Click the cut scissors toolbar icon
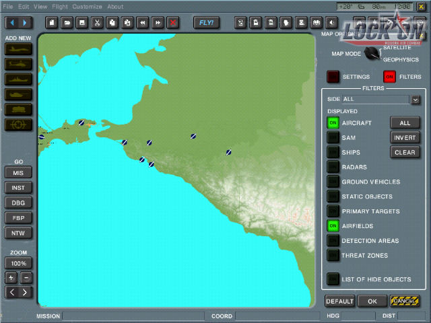The width and height of the screenshot is (431, 323). [x=97, y=23]
